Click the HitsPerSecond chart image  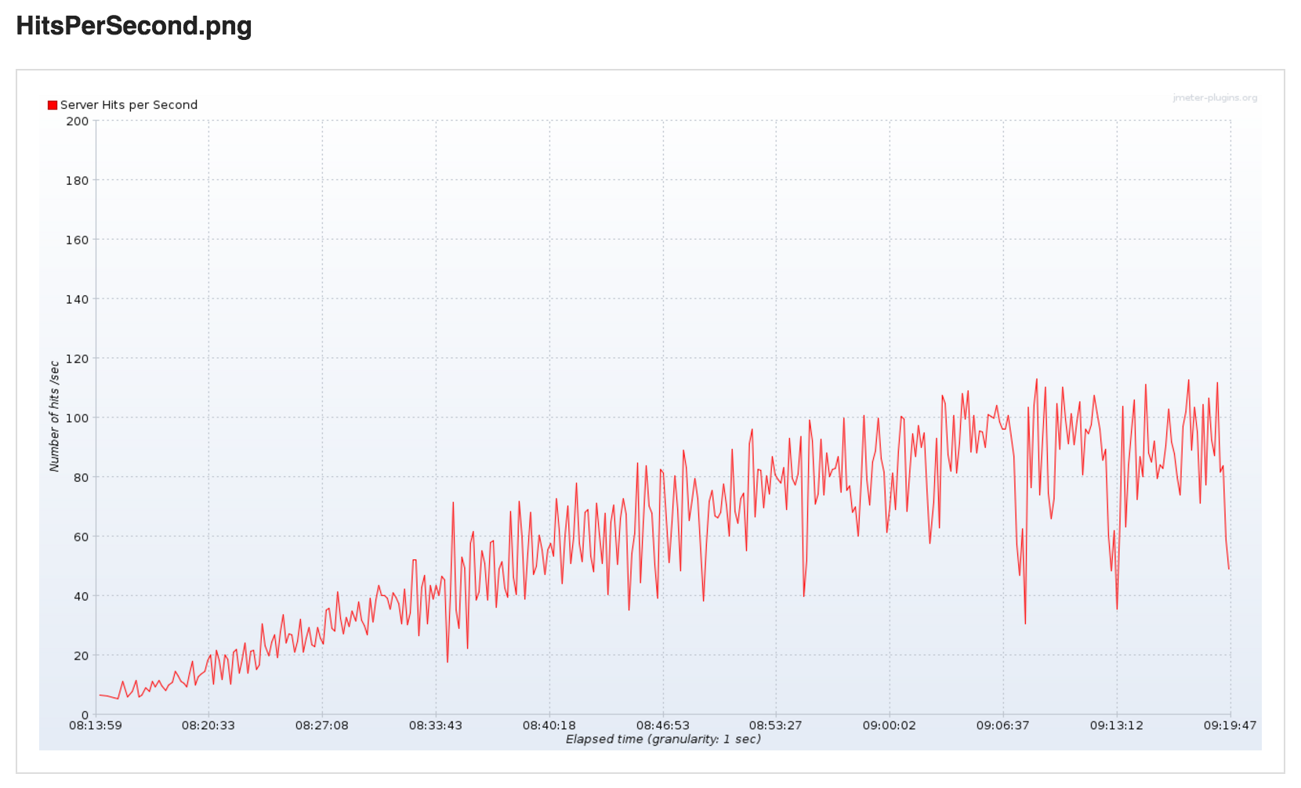(650, 420)
